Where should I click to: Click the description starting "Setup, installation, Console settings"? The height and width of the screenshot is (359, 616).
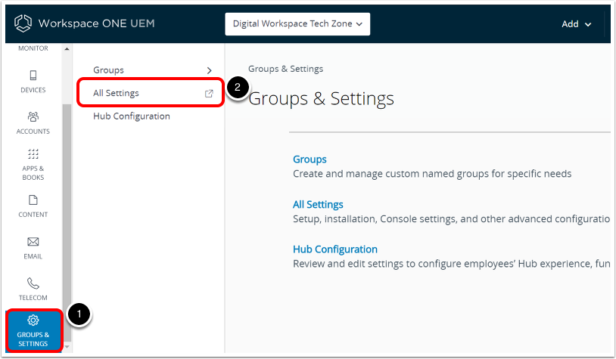pyautogui.click(x=451, y=219)
